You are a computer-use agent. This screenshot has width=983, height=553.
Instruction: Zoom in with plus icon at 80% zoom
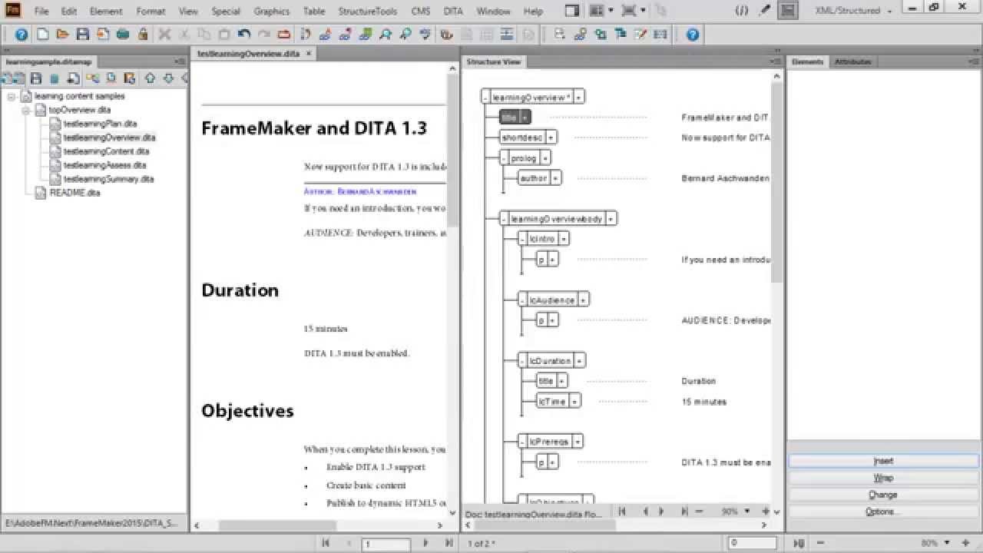tap(966, 543)
